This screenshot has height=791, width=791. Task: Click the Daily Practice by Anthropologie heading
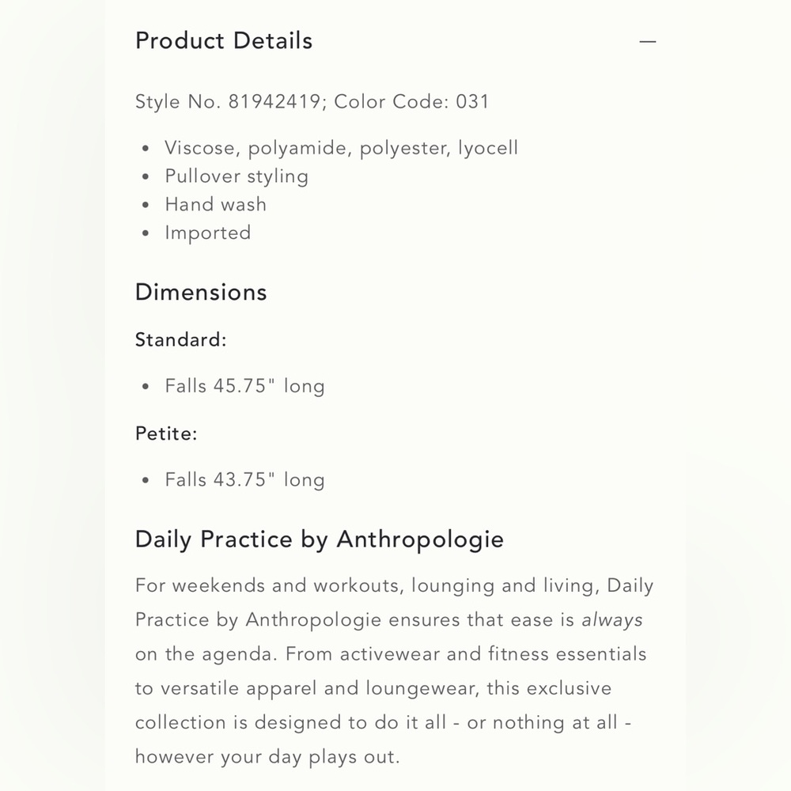tap(320, 539)
